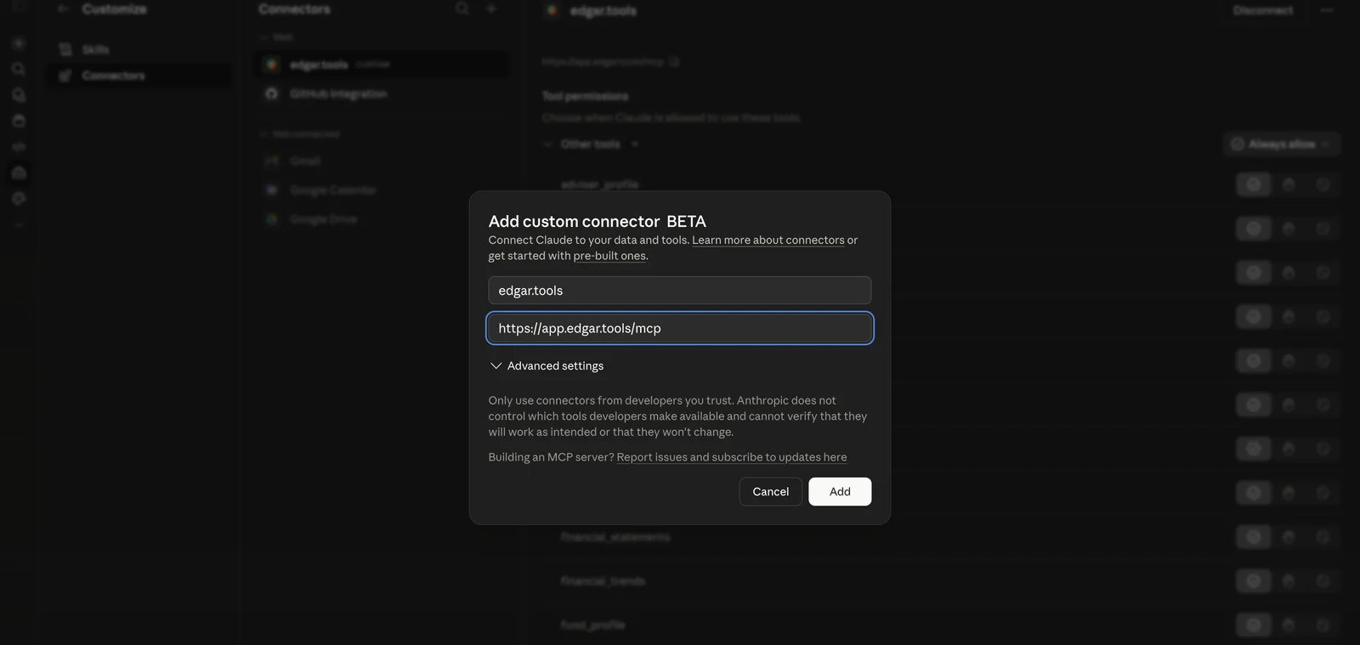Select the edgar.tools connector in the list
This screenshot has height=645, width=1360.
382,65
